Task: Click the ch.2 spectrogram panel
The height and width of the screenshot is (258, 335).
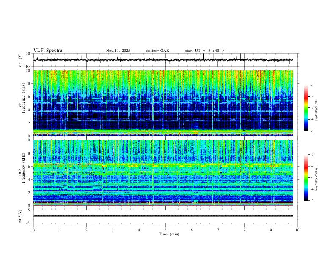Action: 163,173
